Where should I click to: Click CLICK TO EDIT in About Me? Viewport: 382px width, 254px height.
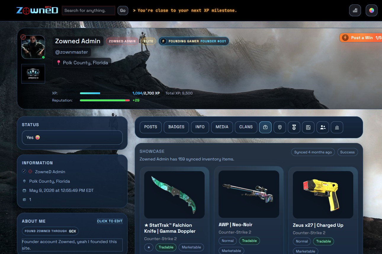(110, 221)
